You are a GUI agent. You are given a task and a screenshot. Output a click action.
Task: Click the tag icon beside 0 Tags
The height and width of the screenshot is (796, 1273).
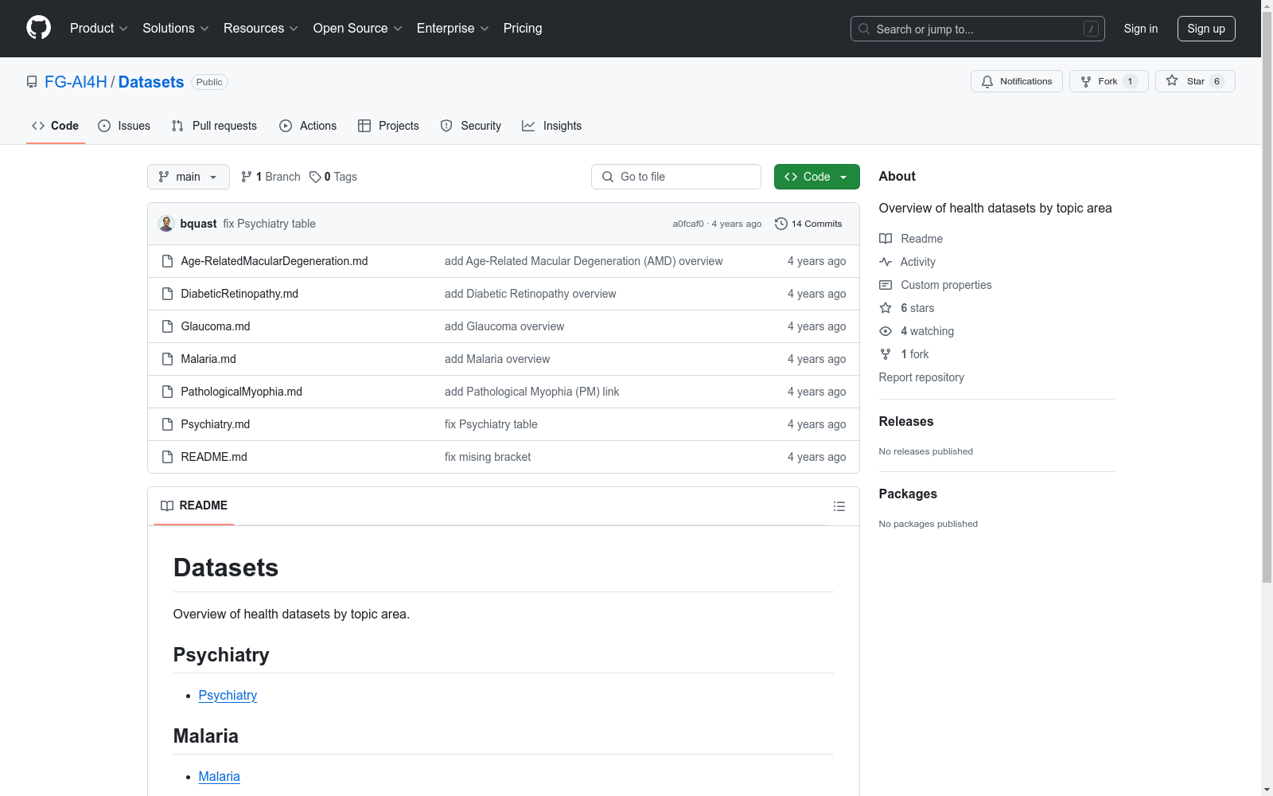[x=315, y=177]
